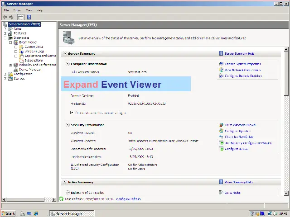290x217 pixels.
Task: Open the Go to Roles link
Action: click(x=232, y=193)
